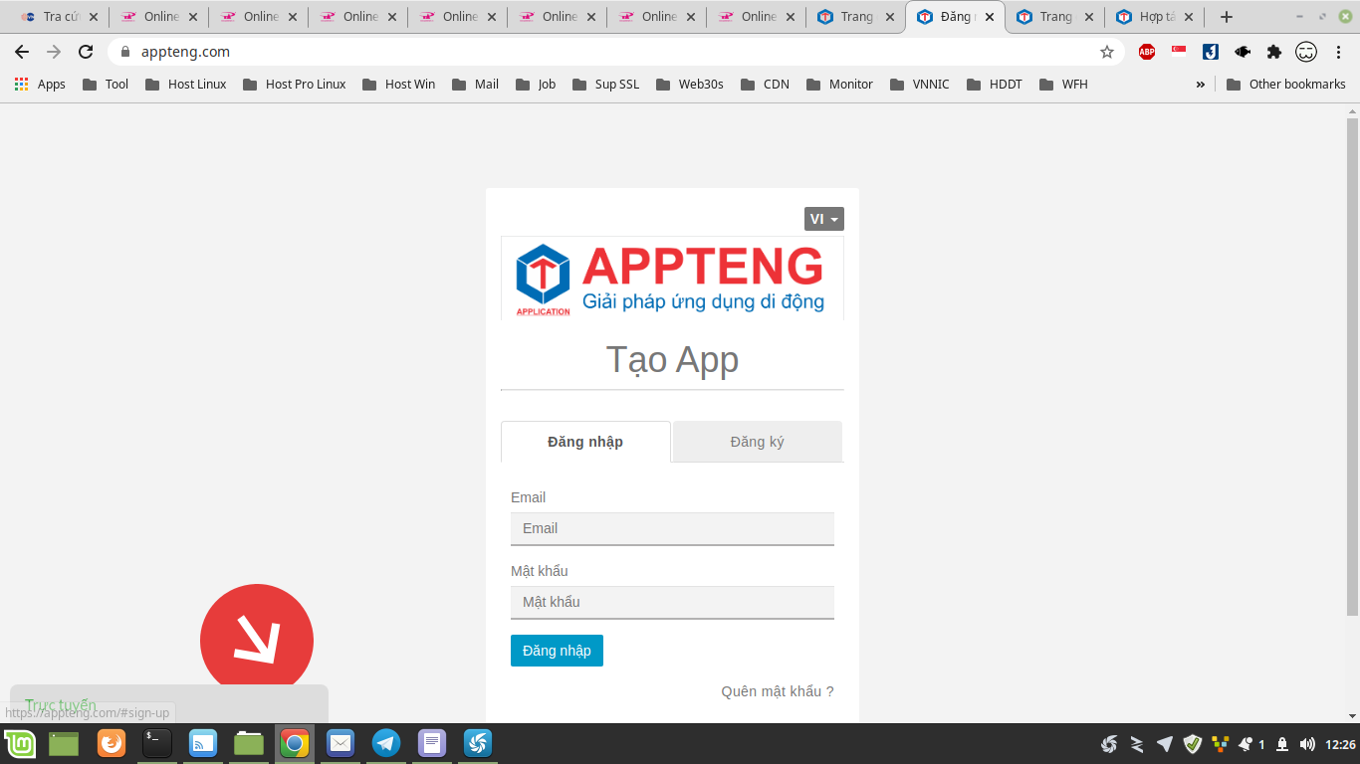The width and height of the screenshot is (1360, 764).
Task: Open the Quên mật khẩu ? link
Action: point(778,691)
